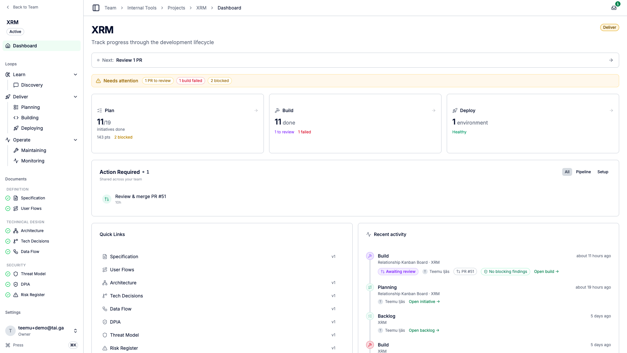Click the command icon next to Press
The image size is (627, 353).
click(8, 345)
